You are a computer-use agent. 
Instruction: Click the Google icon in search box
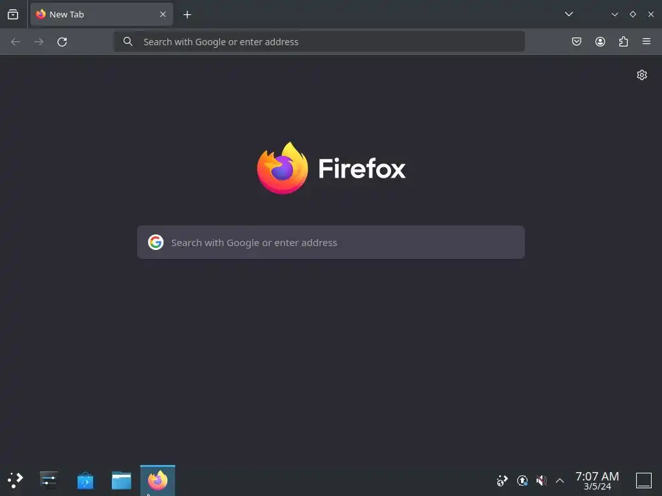click(x=156, y=242)
